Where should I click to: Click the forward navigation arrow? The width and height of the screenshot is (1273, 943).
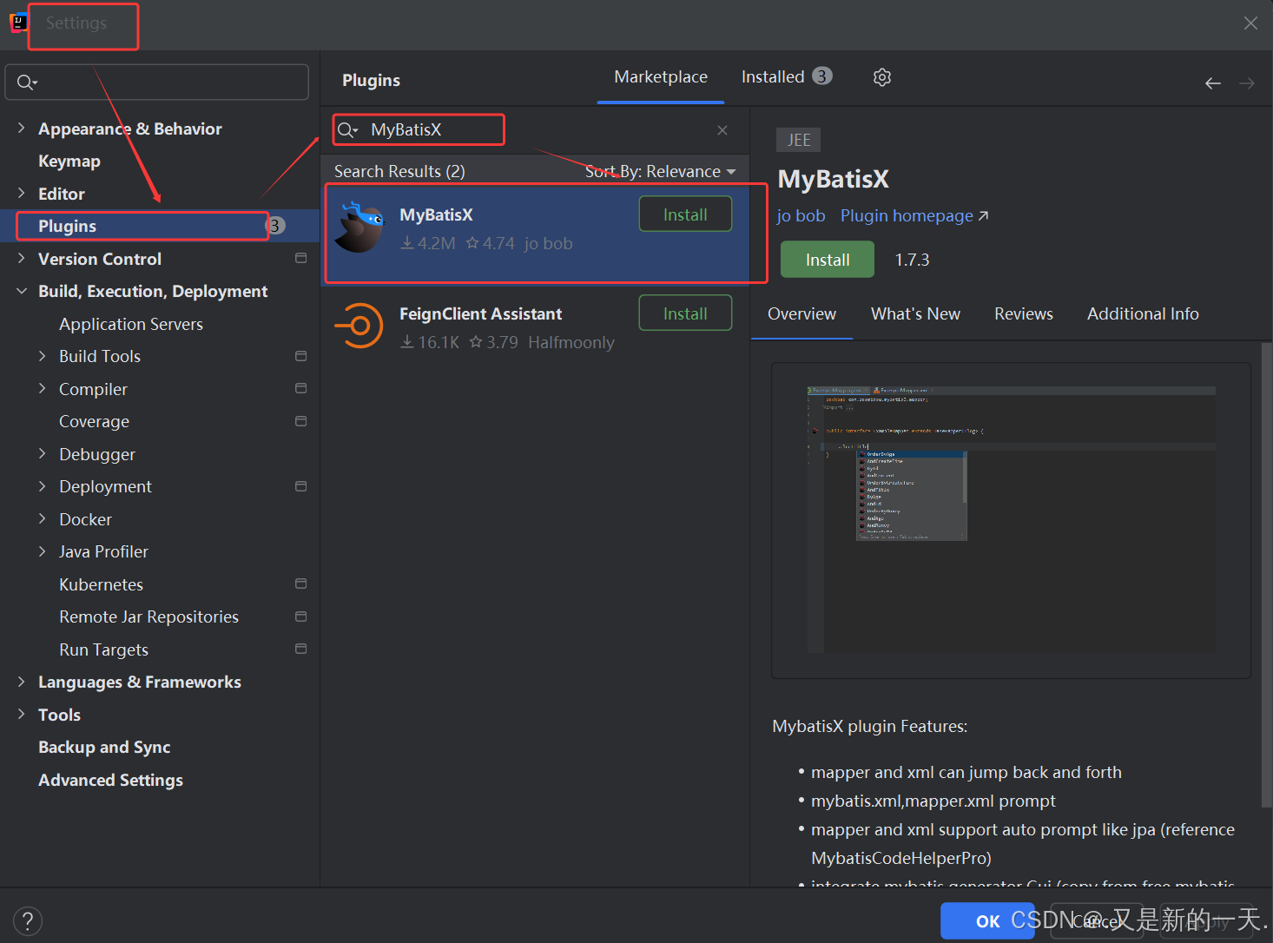1247,83
